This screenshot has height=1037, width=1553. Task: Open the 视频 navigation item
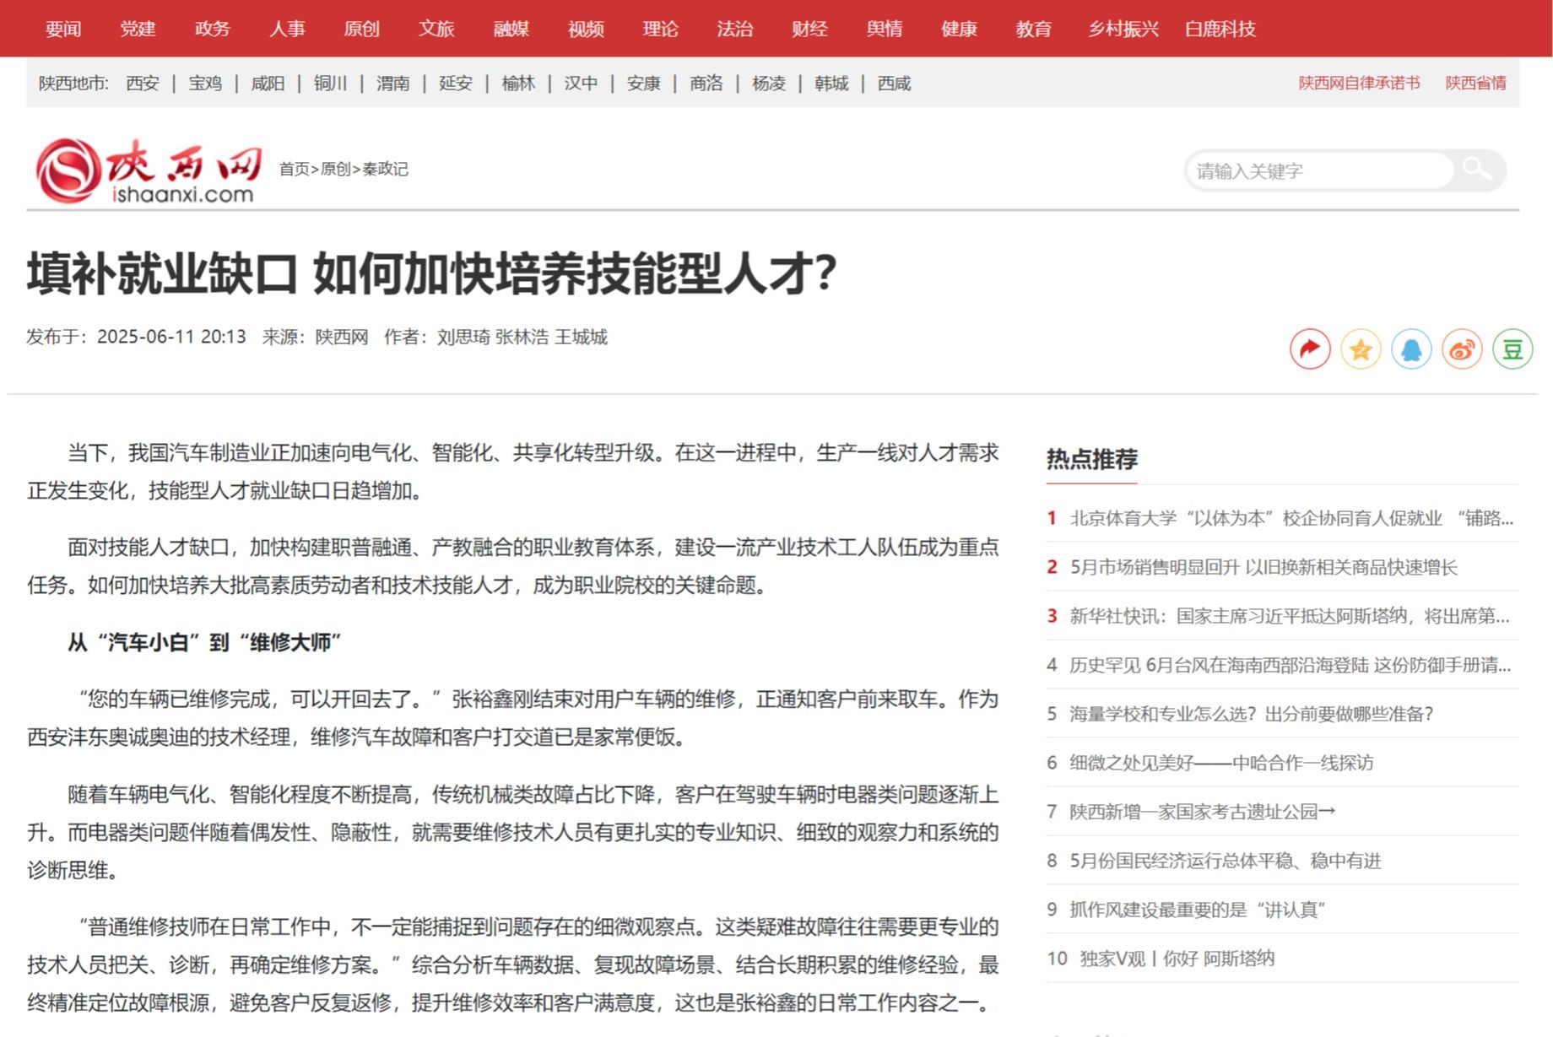(x=586, y=29)
